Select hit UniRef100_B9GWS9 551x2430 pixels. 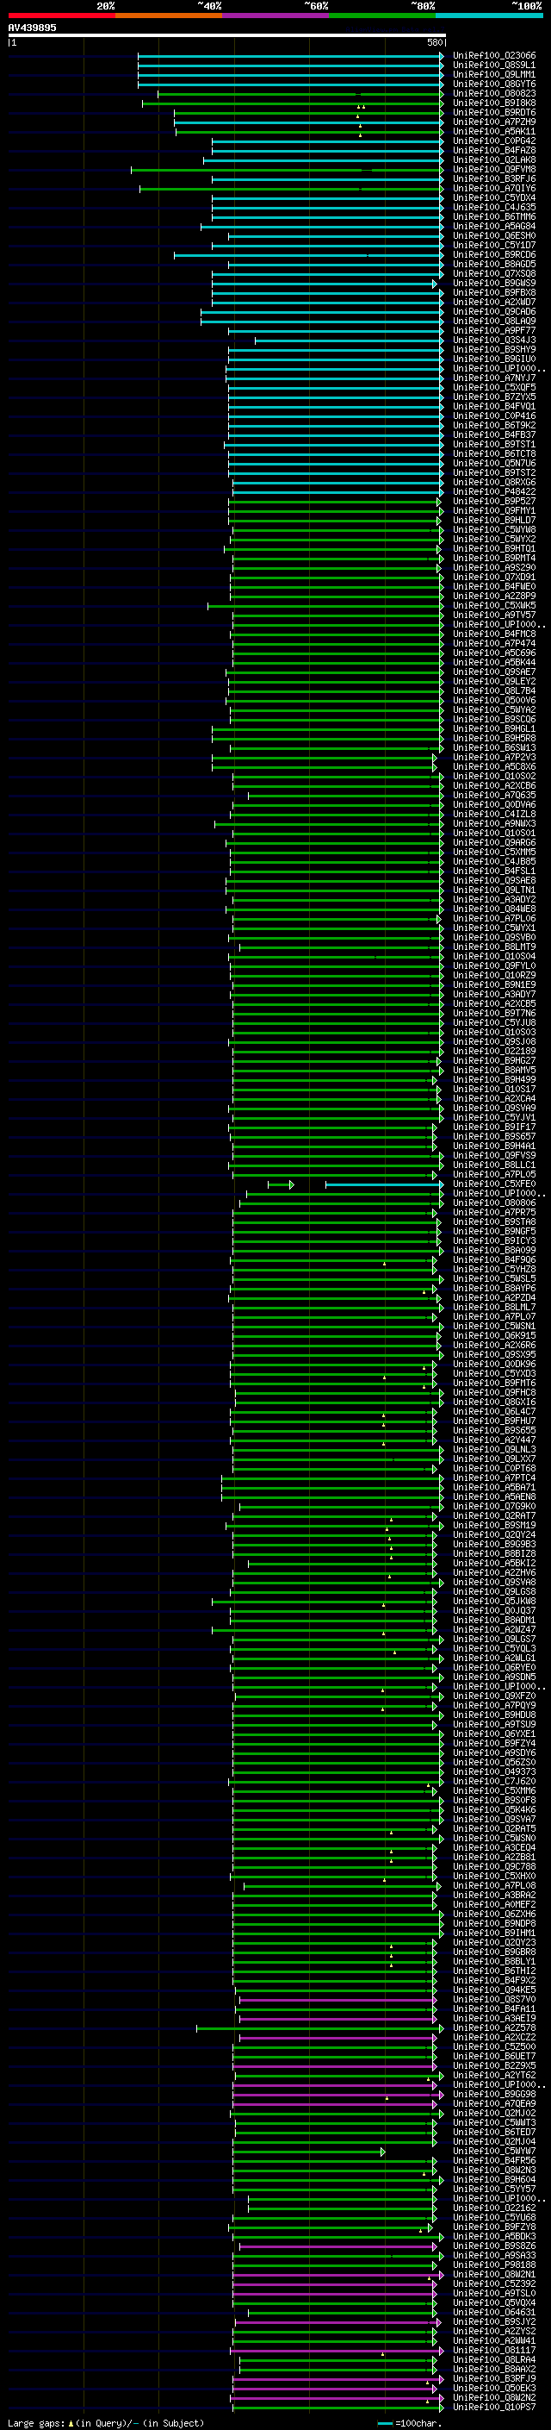tap(493, 283)
